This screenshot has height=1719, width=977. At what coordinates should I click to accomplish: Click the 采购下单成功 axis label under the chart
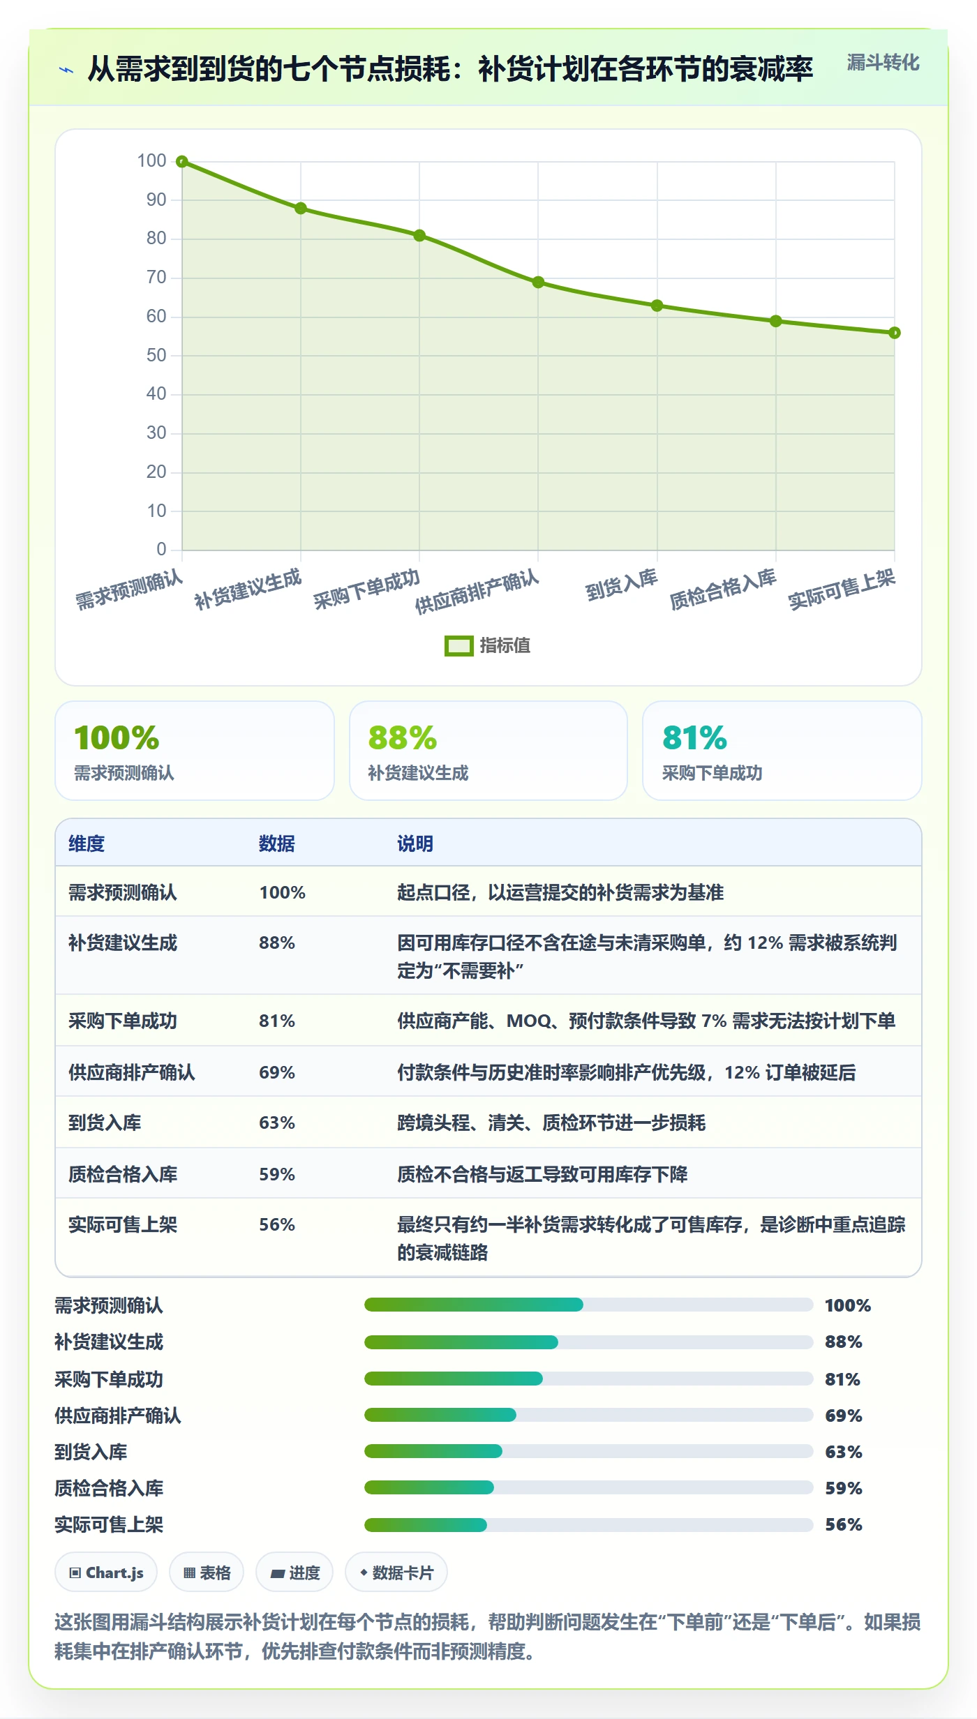point(367,590)
